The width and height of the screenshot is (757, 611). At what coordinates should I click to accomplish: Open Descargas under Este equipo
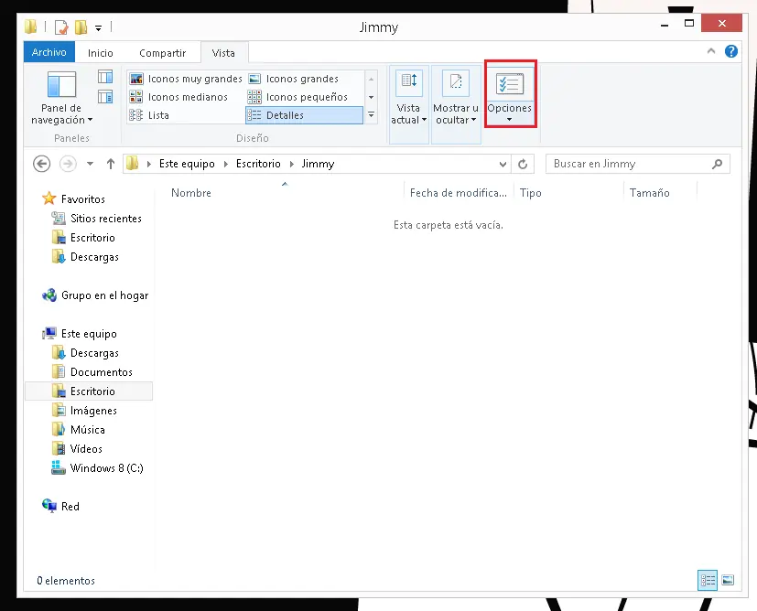[85, 353]
